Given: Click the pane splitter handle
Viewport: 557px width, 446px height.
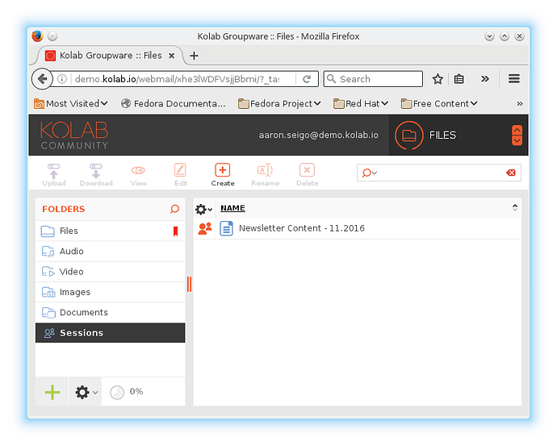Looking at the screenshot, I should (190, 284).
